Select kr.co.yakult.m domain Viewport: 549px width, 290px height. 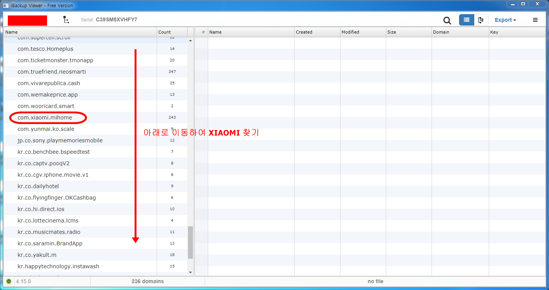pyautogui.click(x=95, y=255)
